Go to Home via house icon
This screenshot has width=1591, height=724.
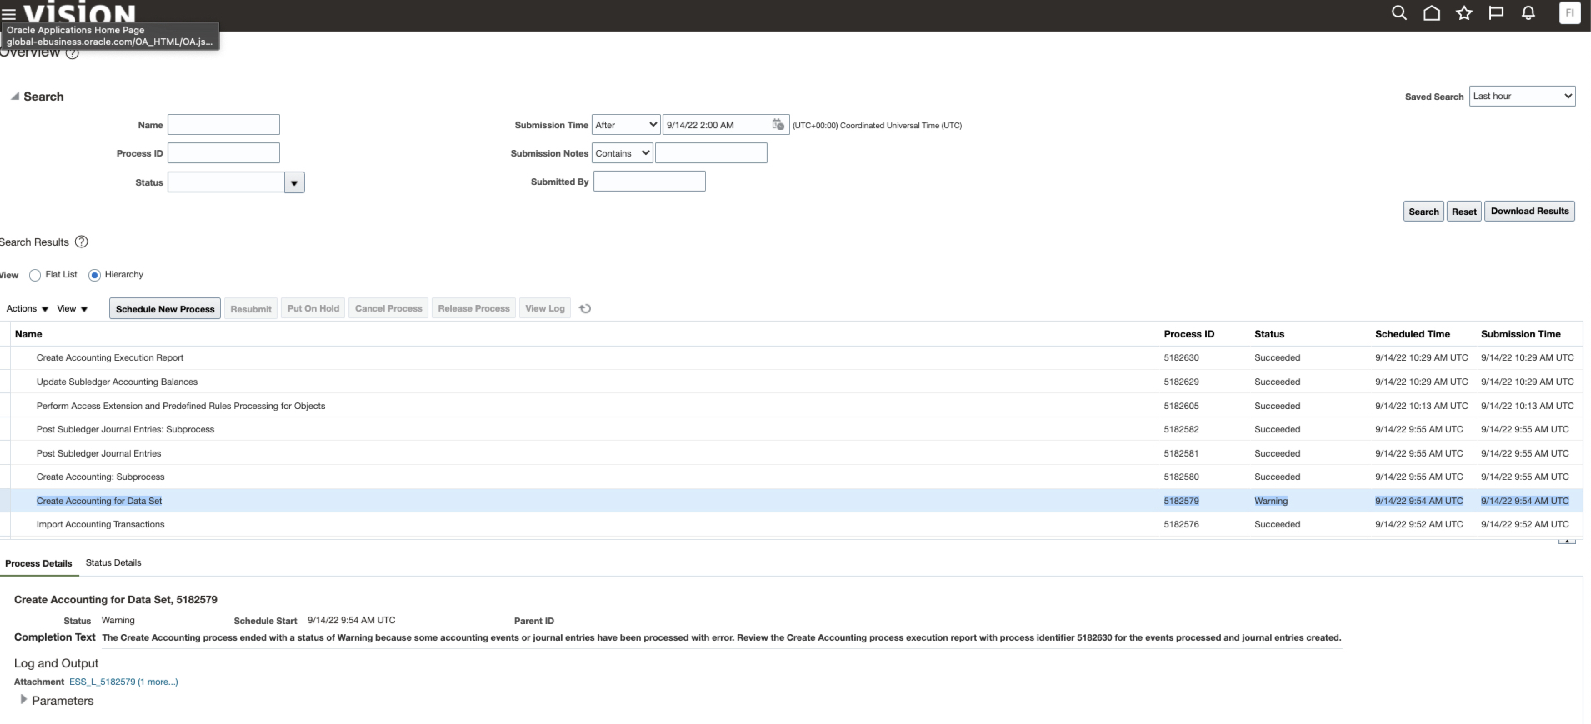[1431, 13]
